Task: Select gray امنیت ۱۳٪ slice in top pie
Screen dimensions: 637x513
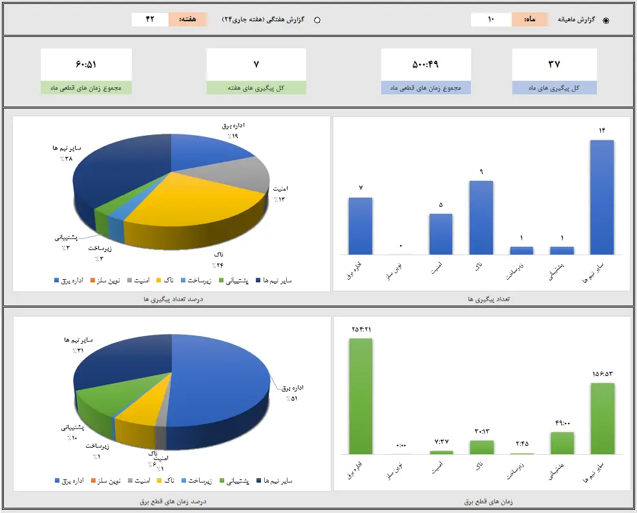Action: (242, 171)
